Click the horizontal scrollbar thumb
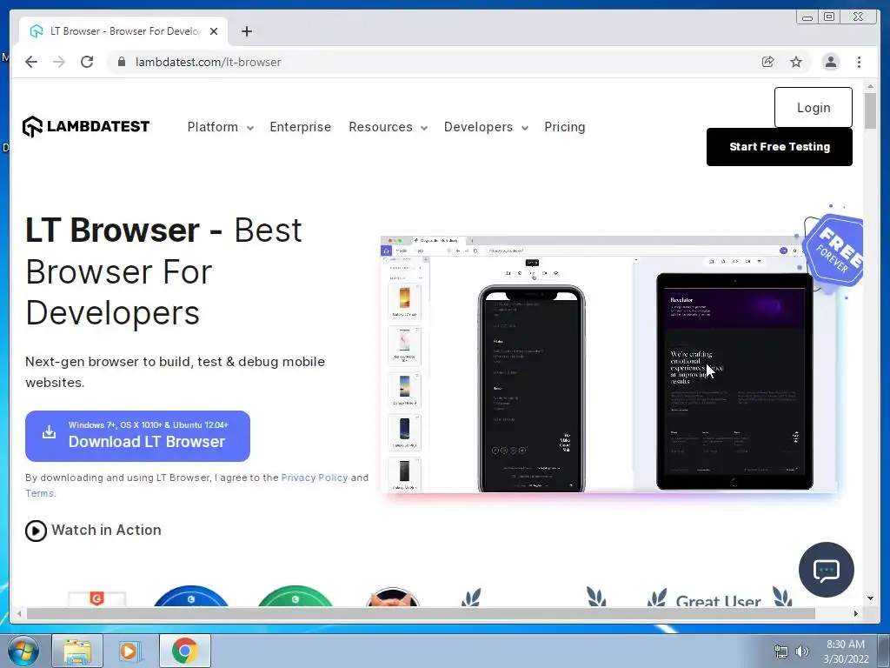The width and height of the screenshot is (890, 668). point(421,613)
